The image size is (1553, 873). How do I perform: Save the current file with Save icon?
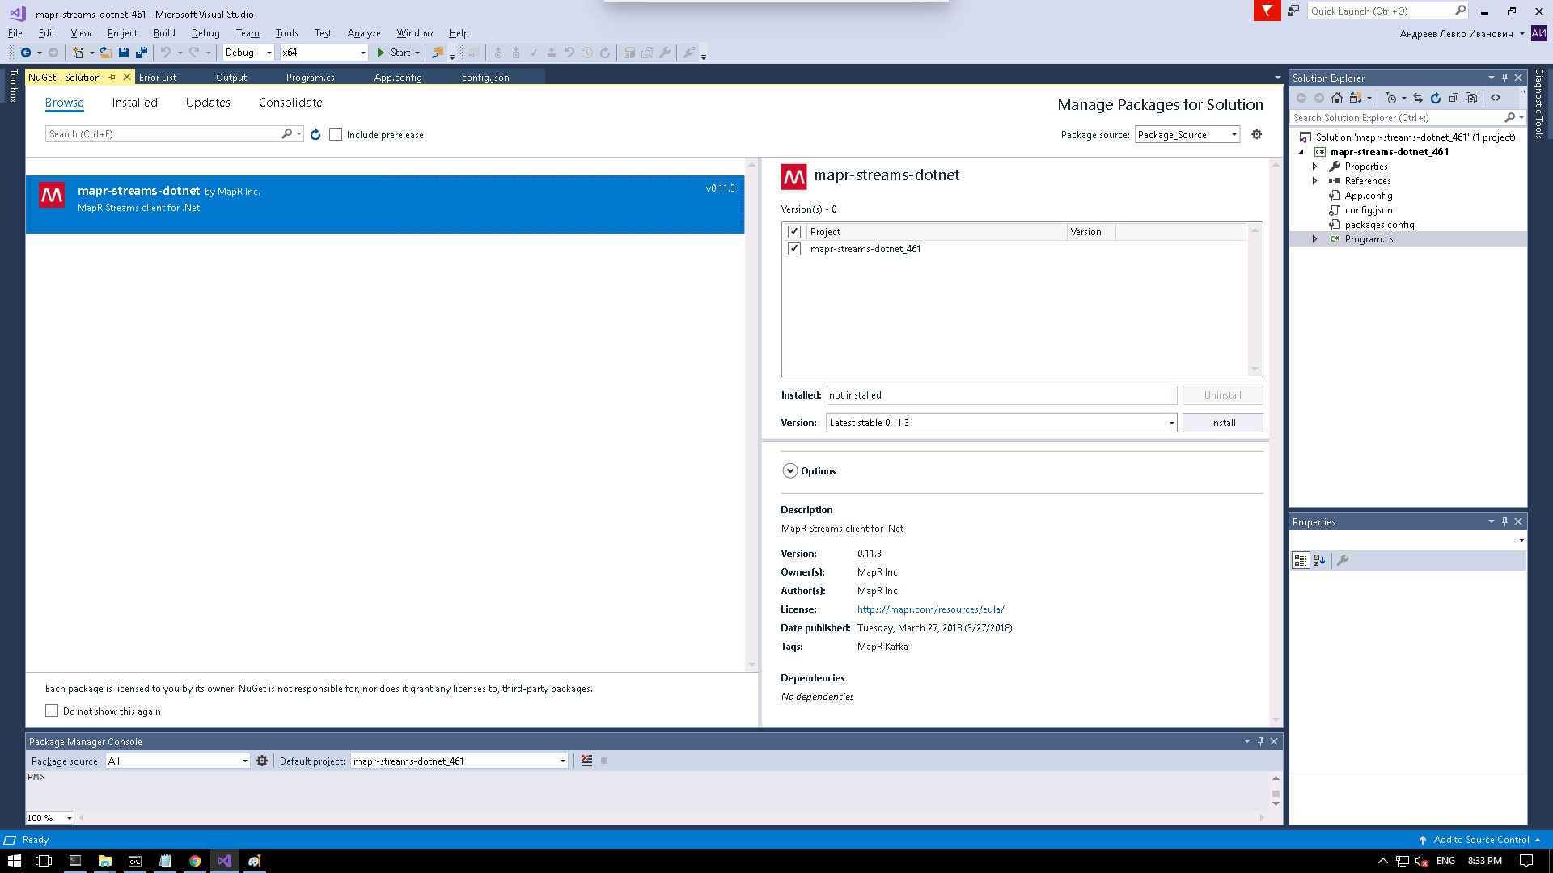(124, 53)
